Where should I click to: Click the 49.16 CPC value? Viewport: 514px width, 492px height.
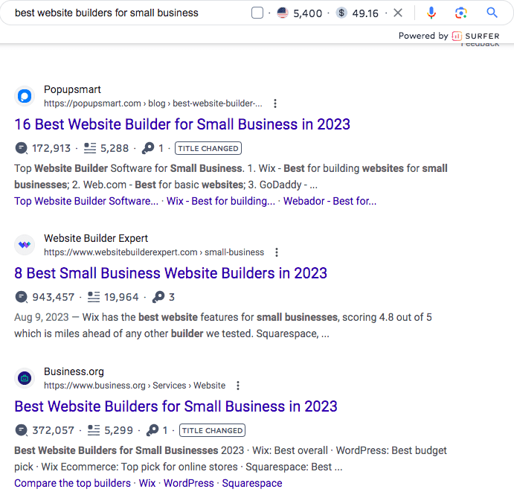pos(365,13)
